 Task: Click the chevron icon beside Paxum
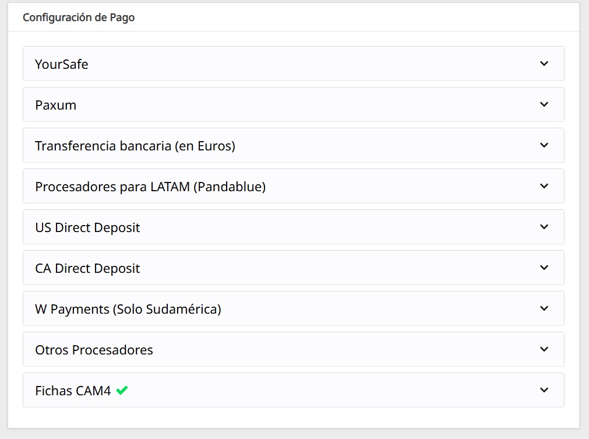point(544,104)
